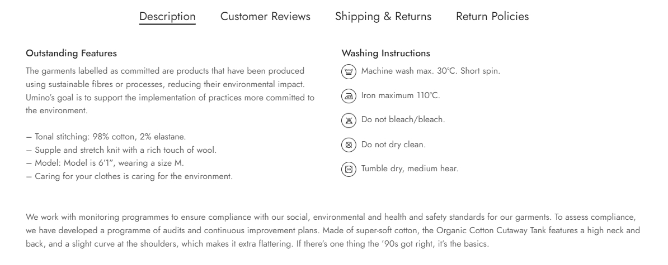Go to the Return Policies tab
The height and width of the screenshot is (265, 668).
[492, 17]
